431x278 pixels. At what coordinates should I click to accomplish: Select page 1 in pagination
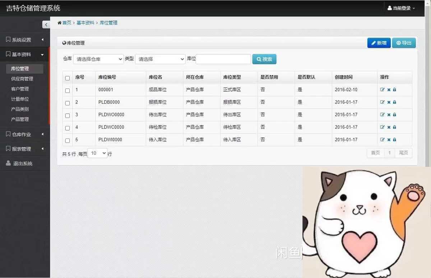point(389,153)
